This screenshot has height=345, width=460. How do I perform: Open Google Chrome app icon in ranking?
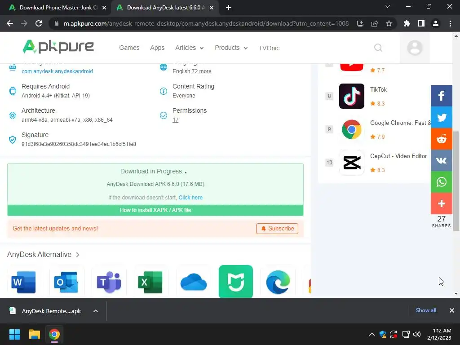[351, 129]
